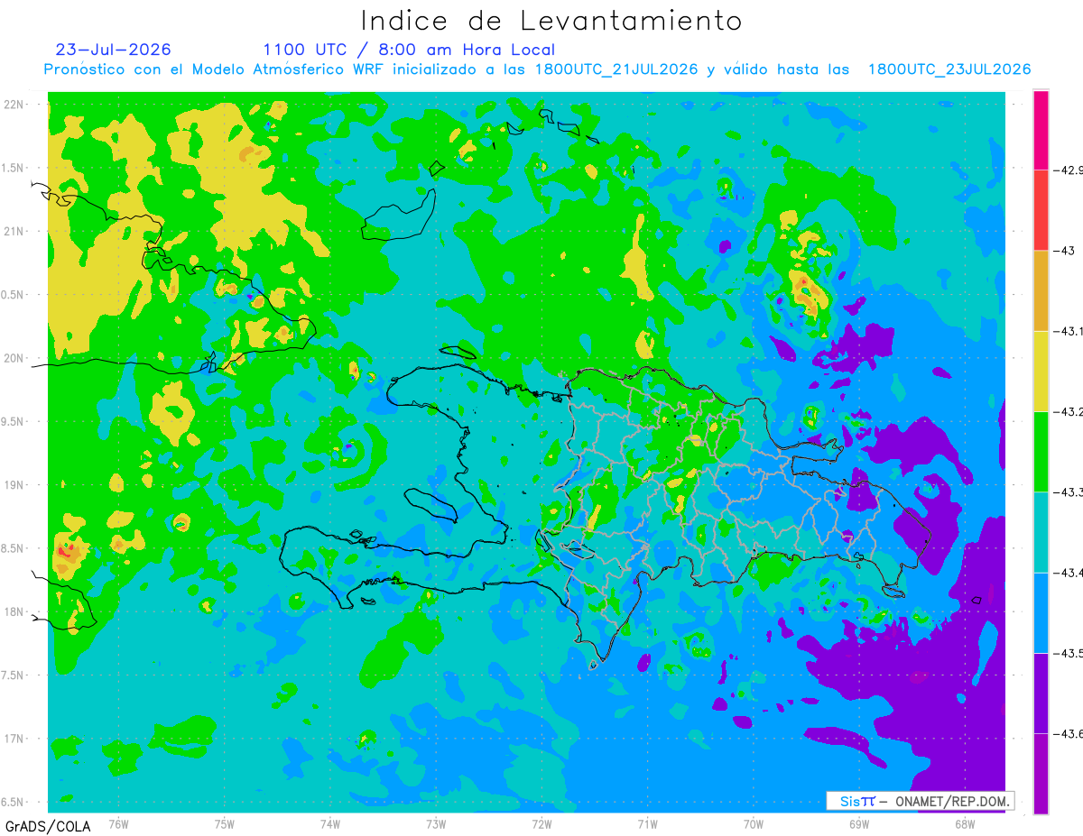Image resolution: width=1083 pixels, height=836 pixels.
Task: Click the blue legend swatch between -43.4 and -43.5
Action: pos(1041,612)
